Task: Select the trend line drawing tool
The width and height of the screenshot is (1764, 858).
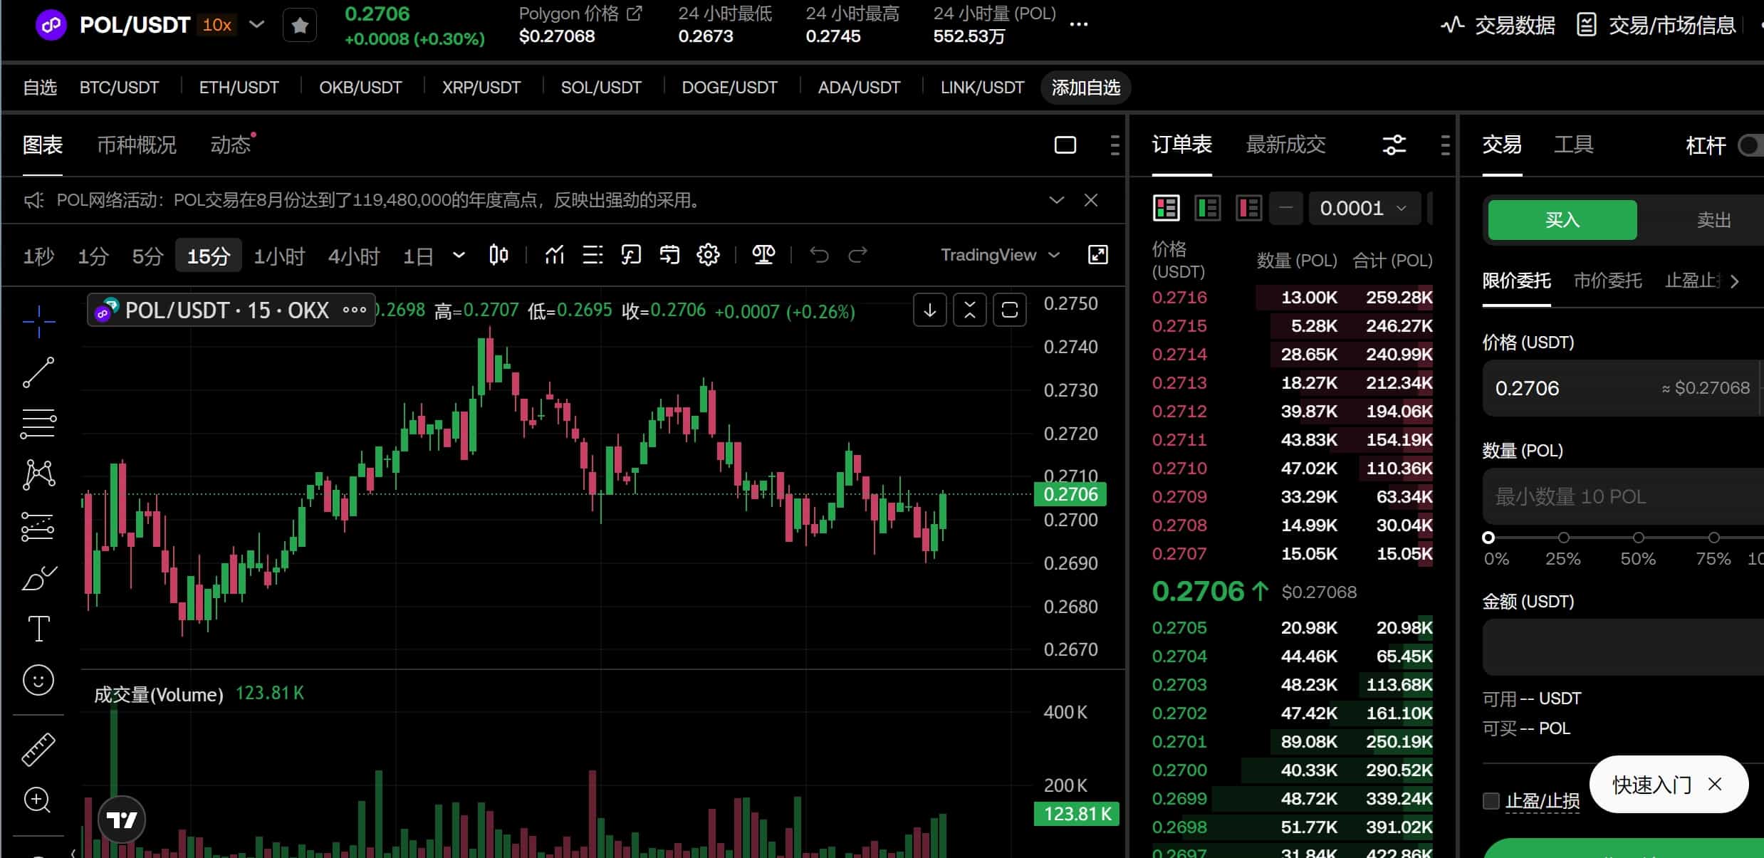Action: pyautogui.click(x=38, y=372)
